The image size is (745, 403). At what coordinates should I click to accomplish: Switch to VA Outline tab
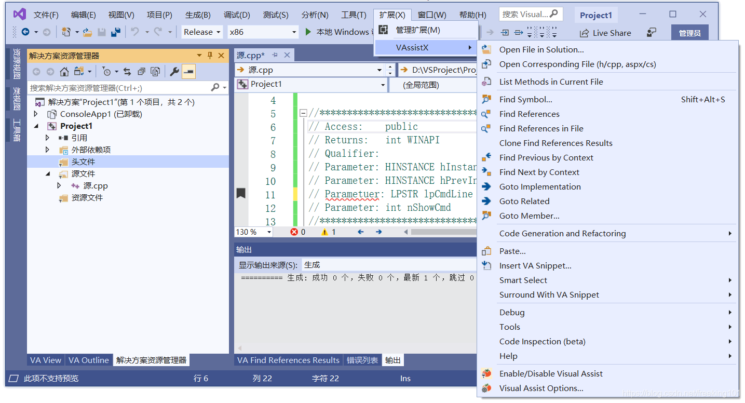click(89, 360)
